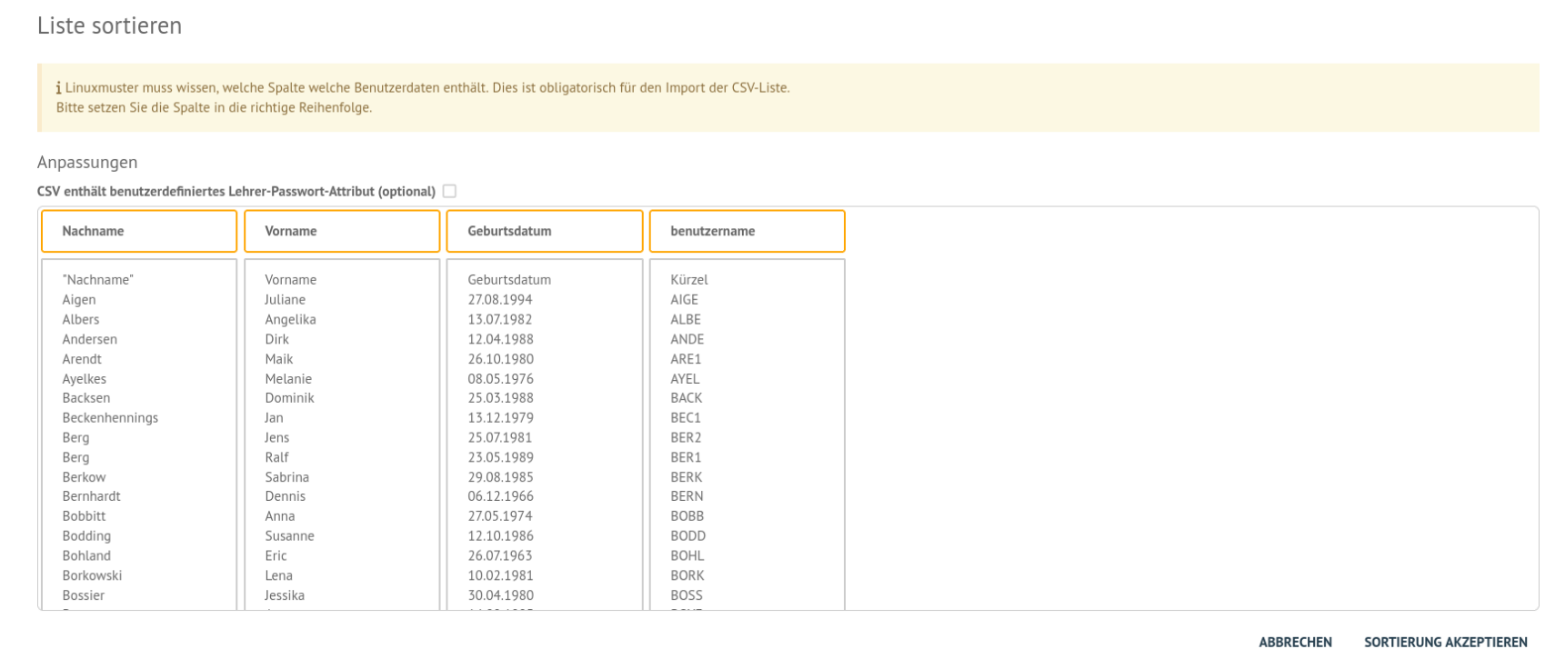Click the surname 'Bossier'
This screenshot has height=669, width=1555.
tap(84, 595)
